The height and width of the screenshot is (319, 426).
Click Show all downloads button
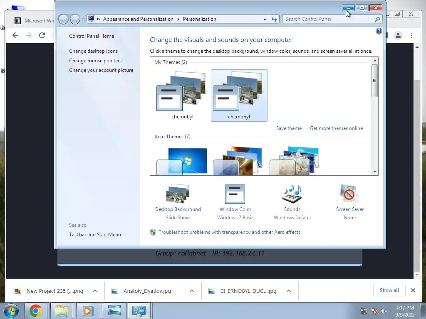tap(389, 290)
